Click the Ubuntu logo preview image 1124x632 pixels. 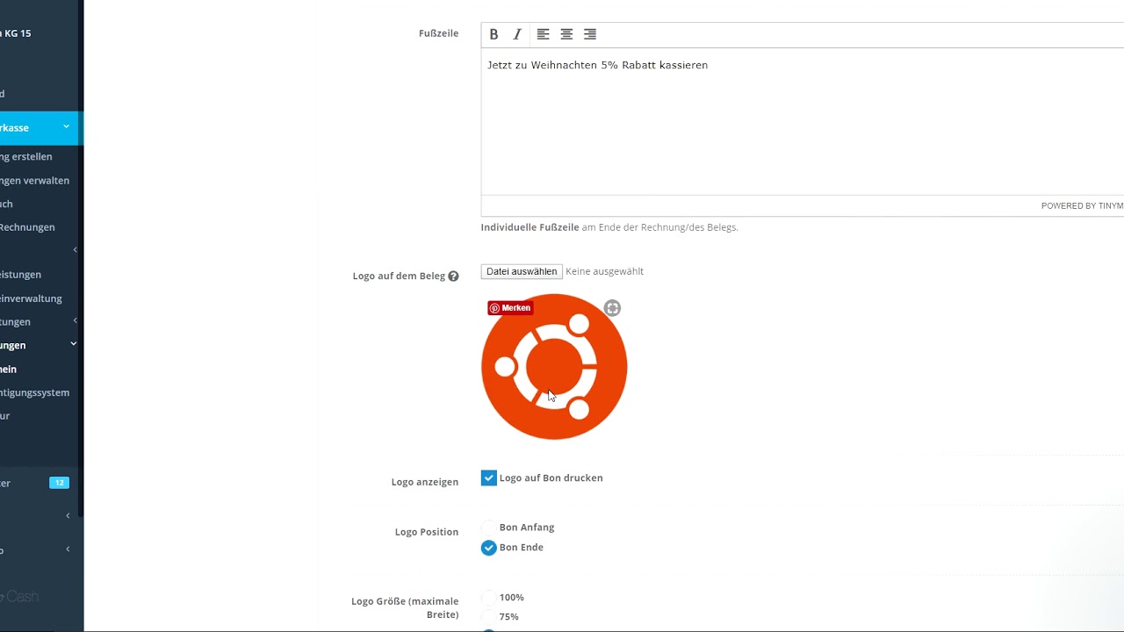554,367
